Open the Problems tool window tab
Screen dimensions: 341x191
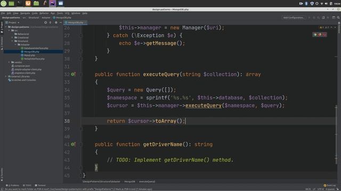[x=12, y=185]
